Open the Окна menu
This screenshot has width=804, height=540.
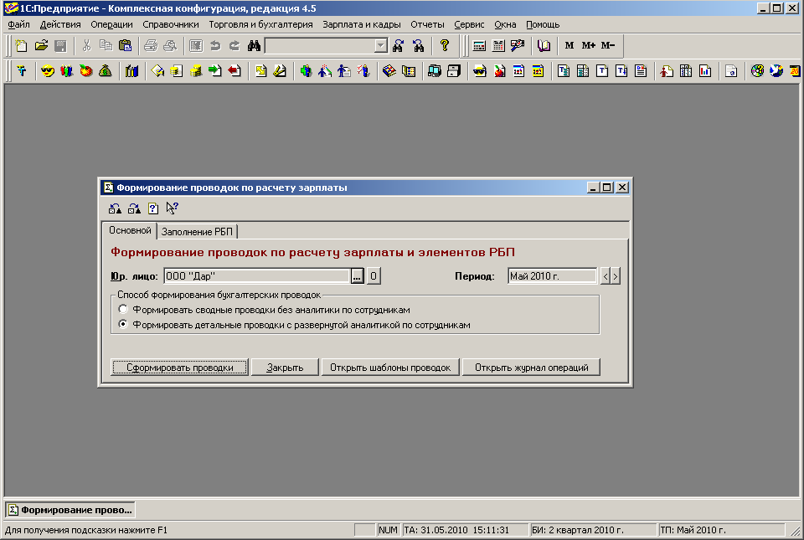tap(505, 24)
